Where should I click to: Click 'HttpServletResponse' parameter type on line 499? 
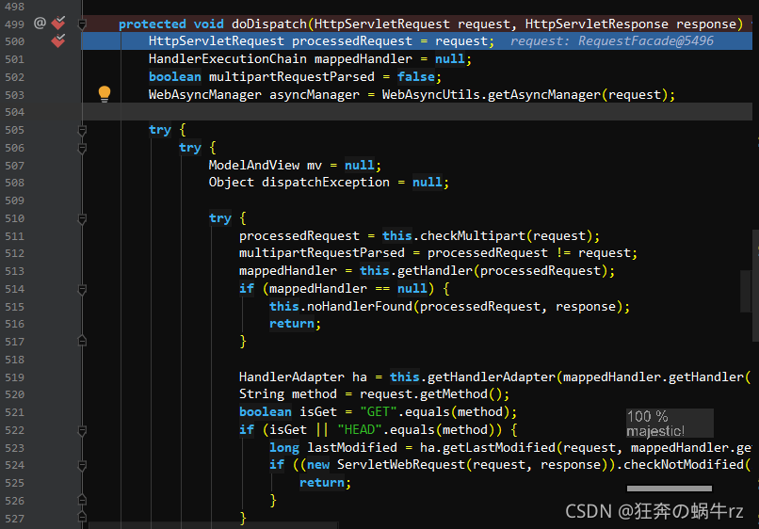597,24
